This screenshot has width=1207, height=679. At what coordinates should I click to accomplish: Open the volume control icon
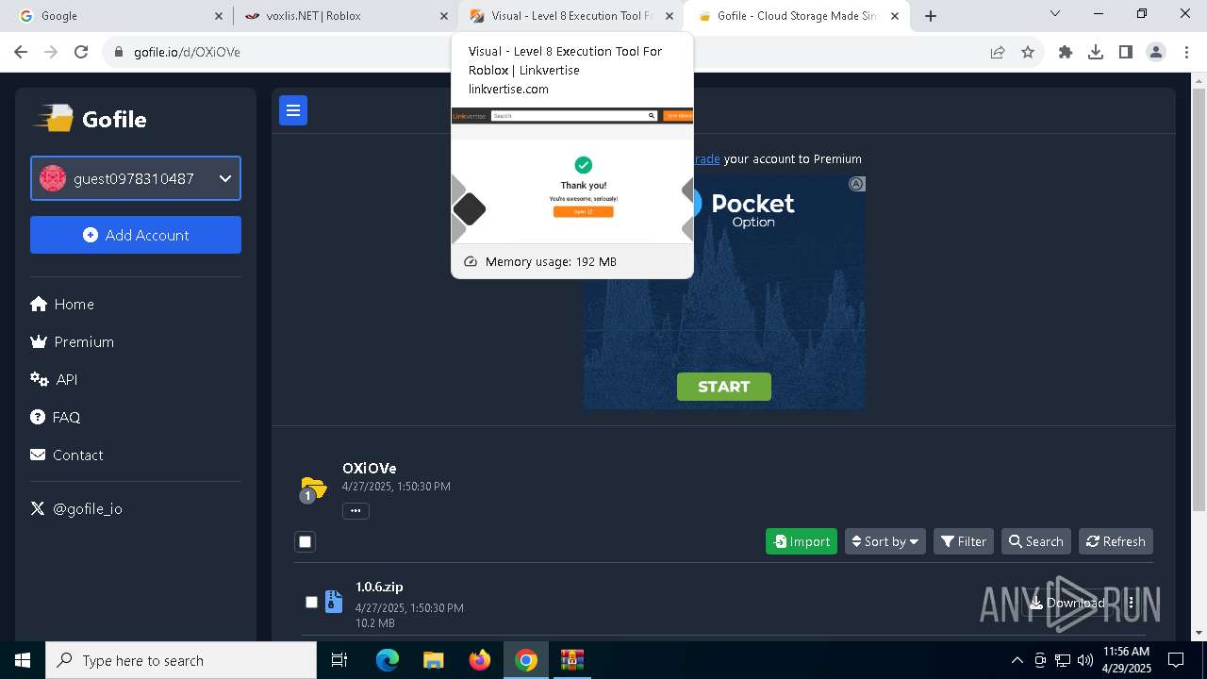coord(1085,660)
